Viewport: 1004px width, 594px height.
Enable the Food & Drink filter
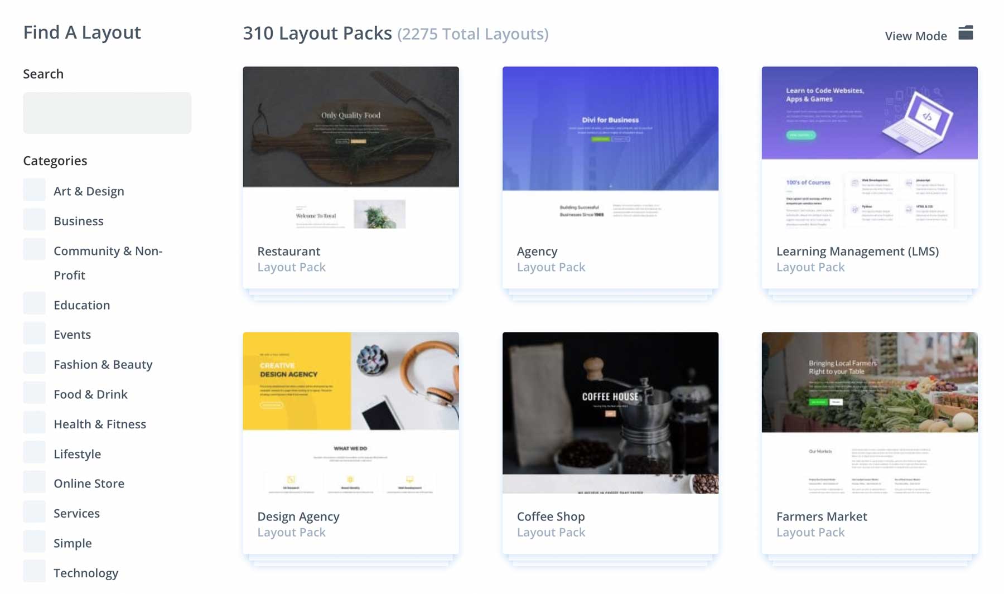click(34, 393)
